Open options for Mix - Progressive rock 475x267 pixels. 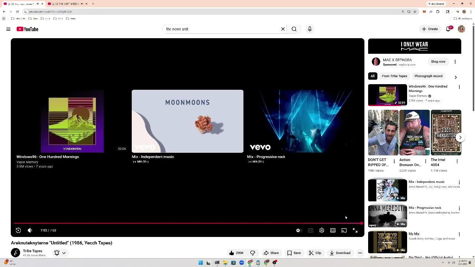459,208
